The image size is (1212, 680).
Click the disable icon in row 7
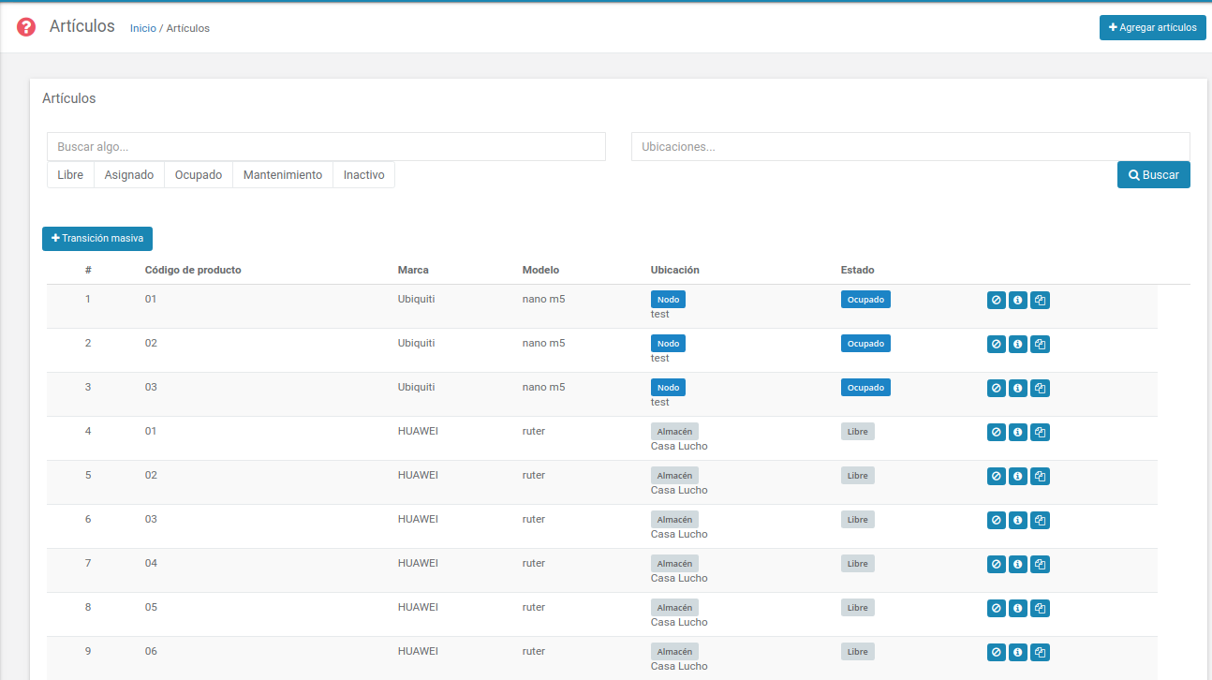(x=997, y=565)
